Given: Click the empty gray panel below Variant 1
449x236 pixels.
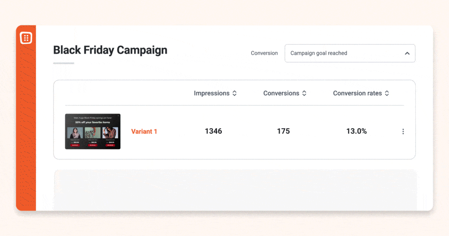Looking at the screenshot, I should point(235,190).
